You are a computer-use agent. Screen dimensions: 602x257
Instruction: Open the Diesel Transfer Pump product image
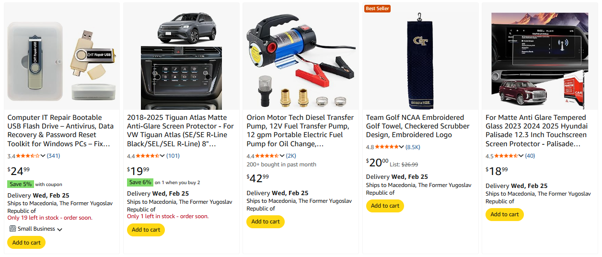[x=301, y=57]
